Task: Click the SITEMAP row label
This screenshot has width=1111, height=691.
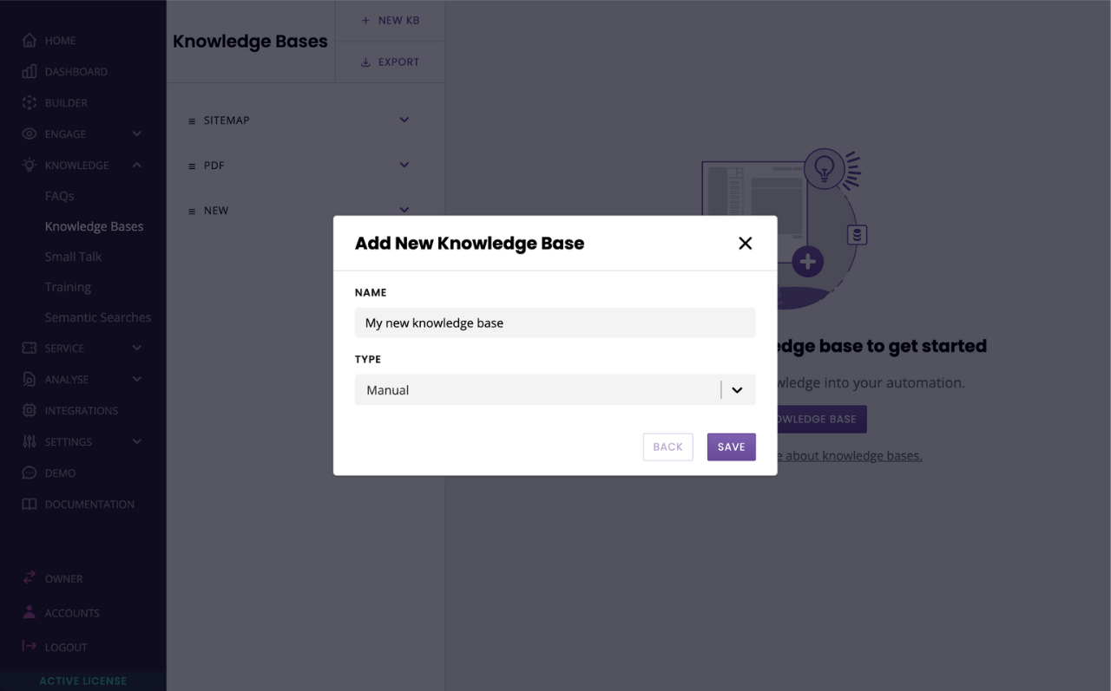Action: [227, 121]
